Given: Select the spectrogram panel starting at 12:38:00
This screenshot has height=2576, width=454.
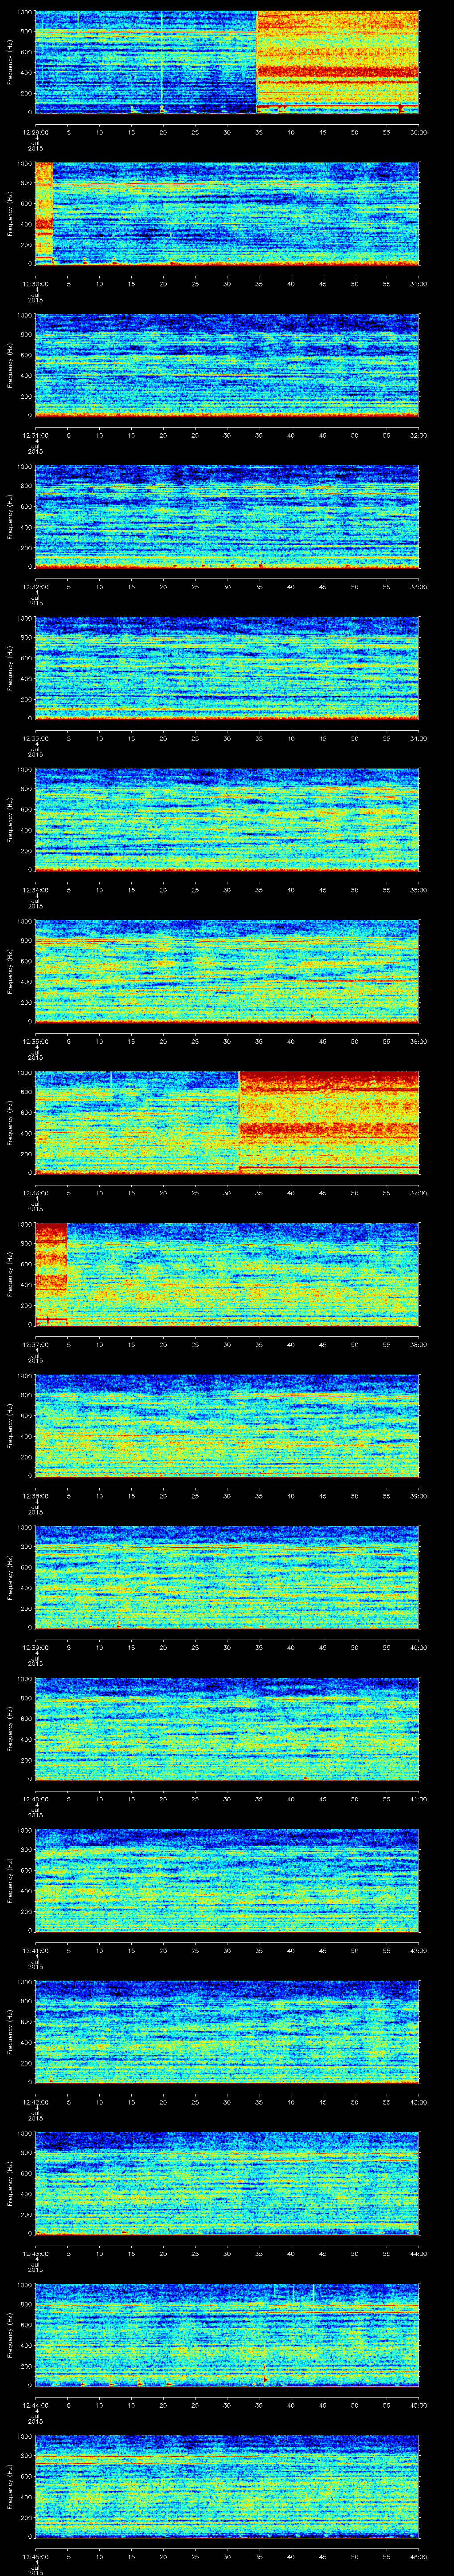Looking at the screenshot, I should click(227, 1426).
